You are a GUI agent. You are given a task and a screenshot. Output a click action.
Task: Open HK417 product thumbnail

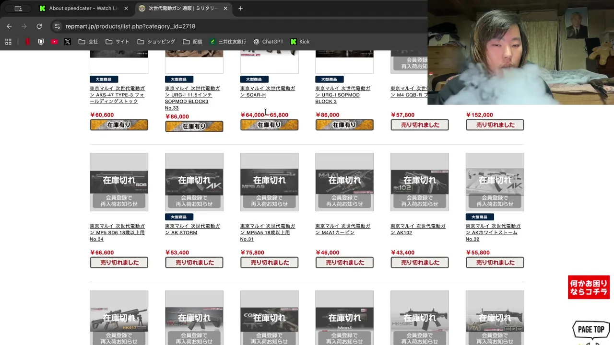119,318
